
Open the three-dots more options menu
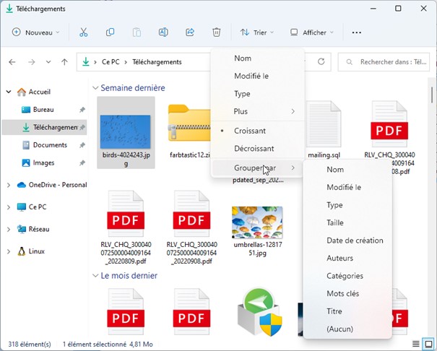pyautogui.click(x=356, y=32)
